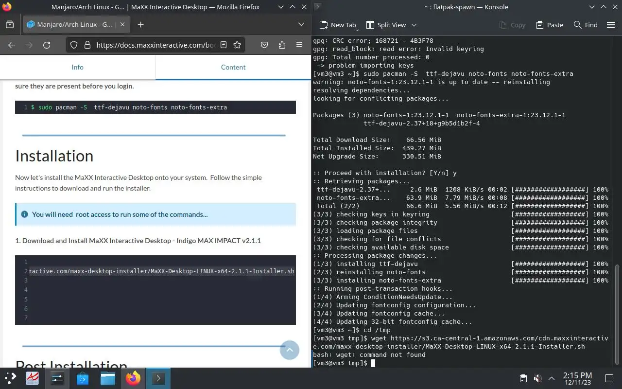Open Firefox extensions menu
The image size is (622, 389).
[282, 45]
